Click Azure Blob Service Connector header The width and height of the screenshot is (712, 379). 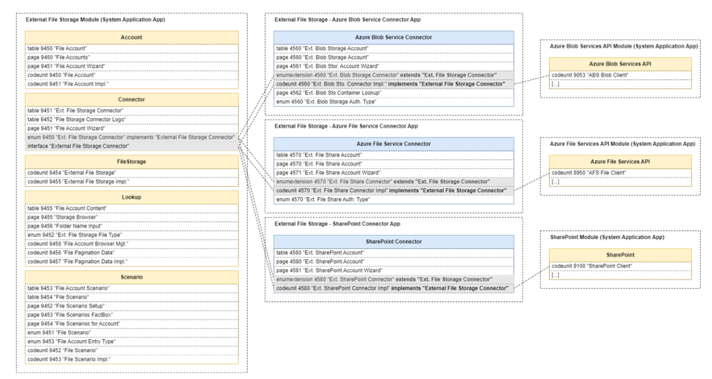click(x=394, y=38)
